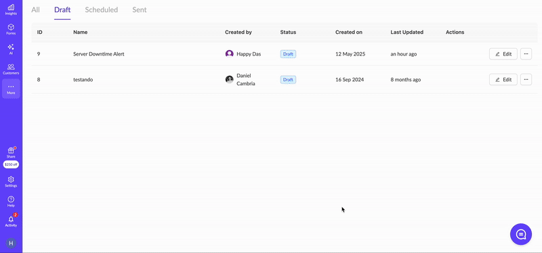Click ID 9 cell
This screenshot has height=253, width=542.
coord(39,54)
